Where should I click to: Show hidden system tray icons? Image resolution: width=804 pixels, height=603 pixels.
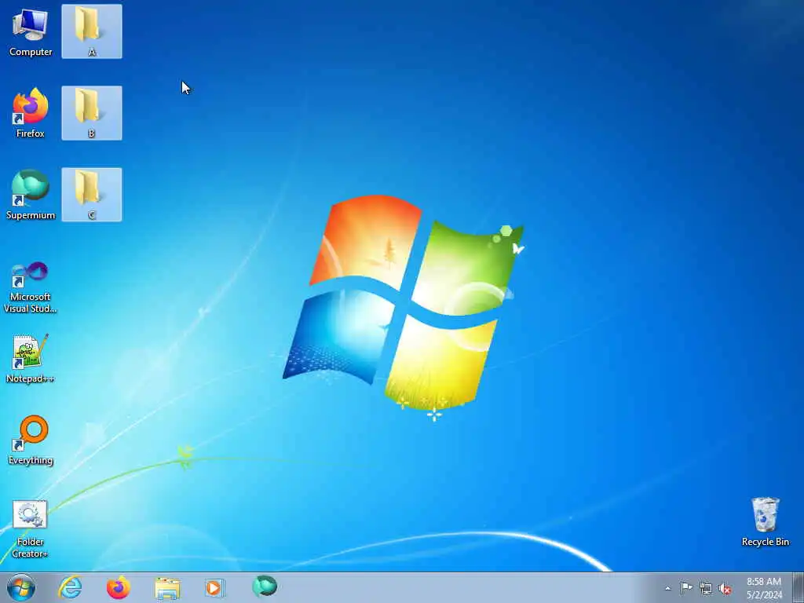(667, 588)
